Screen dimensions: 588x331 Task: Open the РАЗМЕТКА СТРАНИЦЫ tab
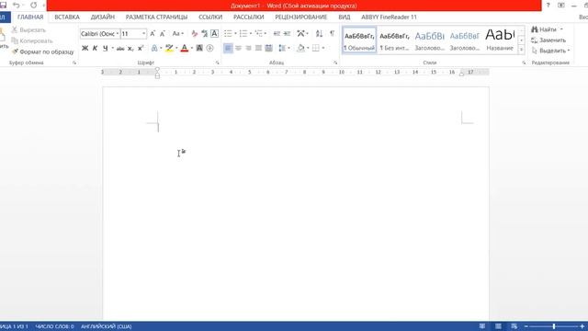(x=156, y=17)
